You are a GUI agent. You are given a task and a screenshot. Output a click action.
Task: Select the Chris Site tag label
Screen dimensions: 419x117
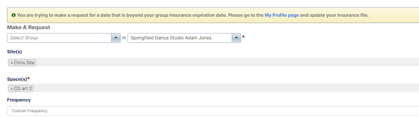(x=24, y=63)
